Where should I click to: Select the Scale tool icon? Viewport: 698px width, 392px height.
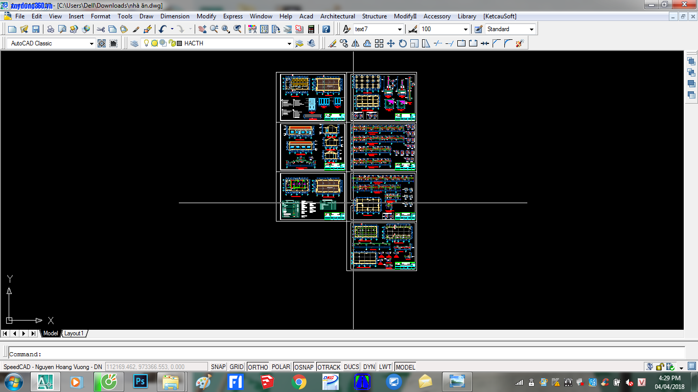click(x=414, y=43)
